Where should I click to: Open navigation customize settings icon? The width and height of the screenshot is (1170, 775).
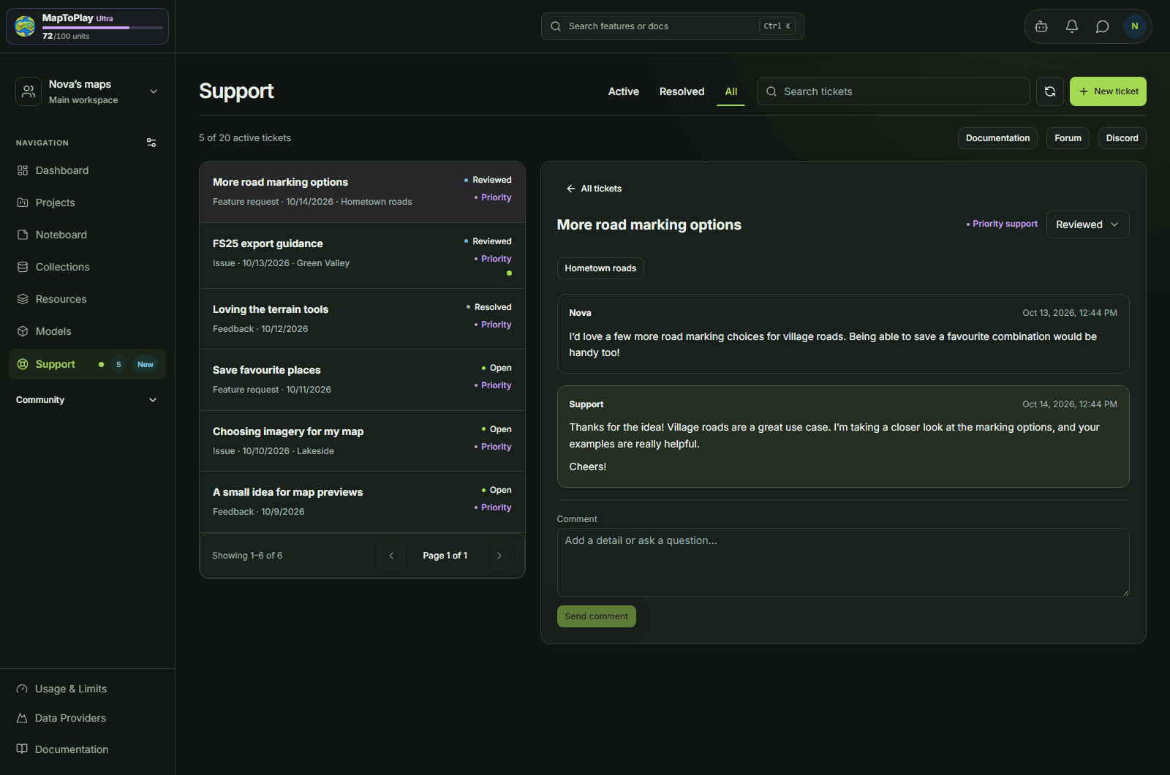pos(151,143)
